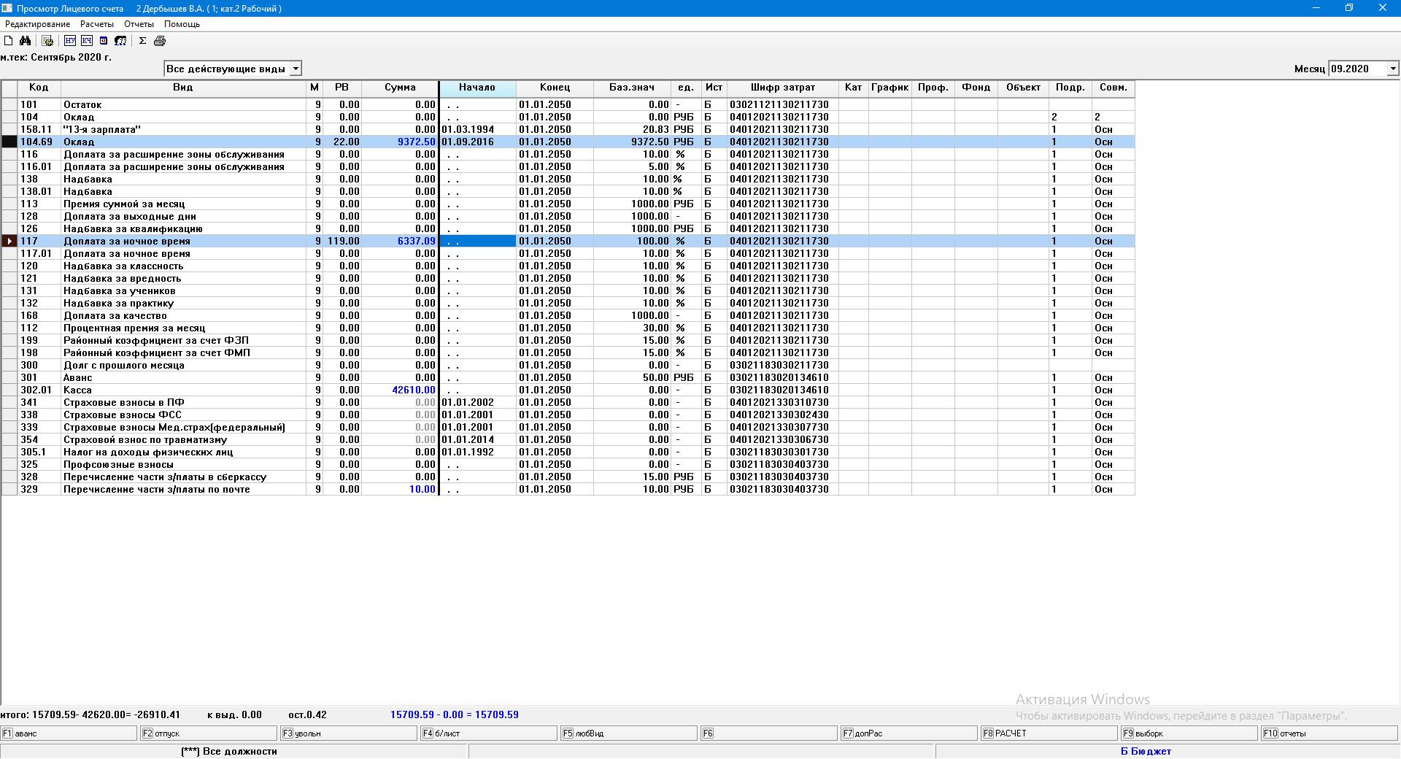The width and height of the screenshot is (1401, 759).
Task: Click the blank F6 button
Action: click(x=769, y=733)
